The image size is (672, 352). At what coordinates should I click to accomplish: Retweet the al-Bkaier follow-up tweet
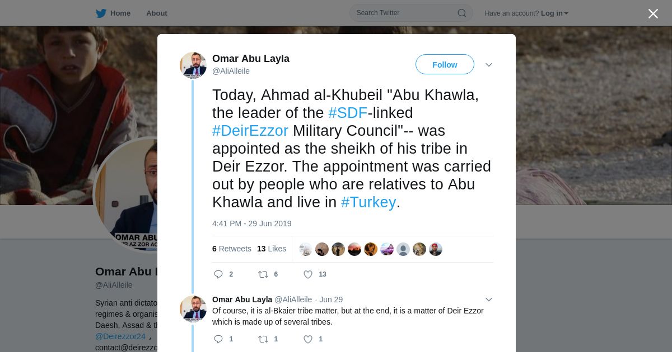pos(263,339)
